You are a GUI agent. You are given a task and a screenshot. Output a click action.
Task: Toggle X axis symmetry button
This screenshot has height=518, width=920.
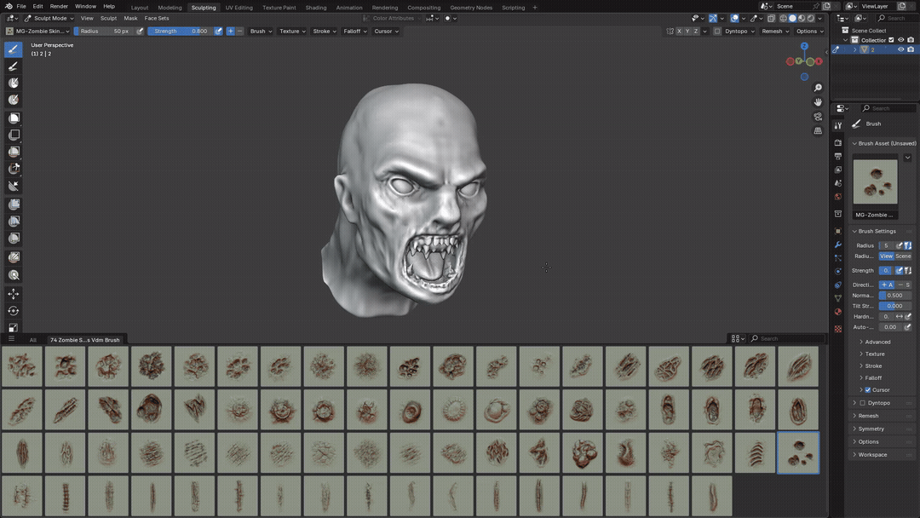pyautogui.click(x=679, y=31)
